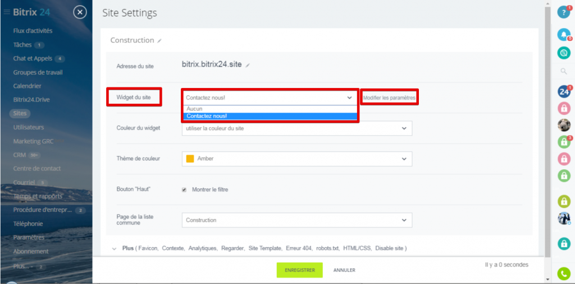Viewport: 575px width, 284px height.
Task: Open HTML/CSS settings link
Action: tap(357, 248)
